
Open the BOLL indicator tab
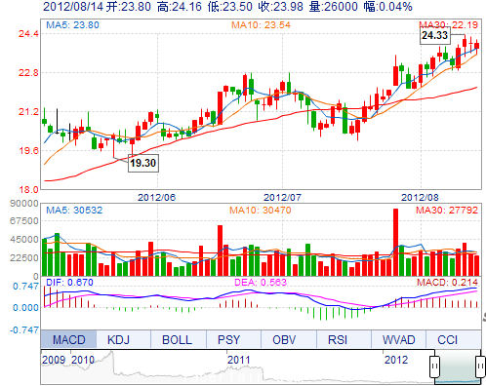(x=177, y=340)
